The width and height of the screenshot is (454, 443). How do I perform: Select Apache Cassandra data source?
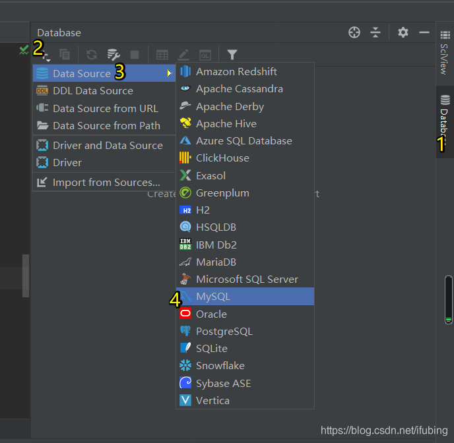[x=245, y=89]
